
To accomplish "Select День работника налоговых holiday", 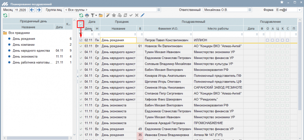I will [33, 62].
